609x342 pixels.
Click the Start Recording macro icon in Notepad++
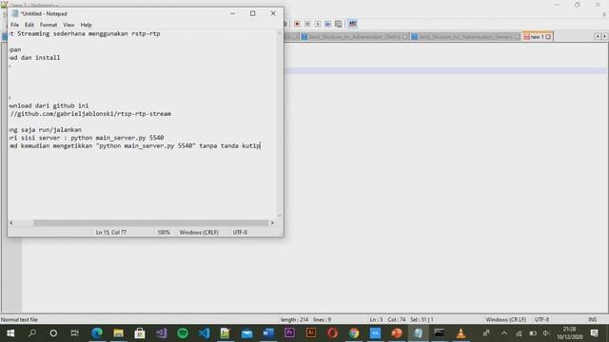click(297, 24)
